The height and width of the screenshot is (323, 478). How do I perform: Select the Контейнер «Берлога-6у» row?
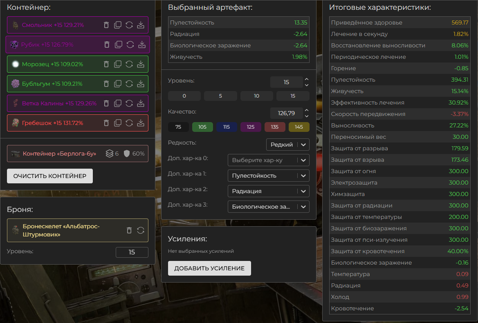click(78, 154)
